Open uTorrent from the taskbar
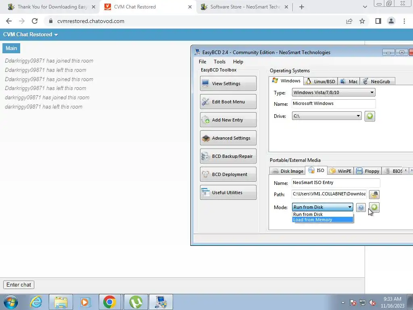This screenshot has width=413, height=310. [136, 302]
